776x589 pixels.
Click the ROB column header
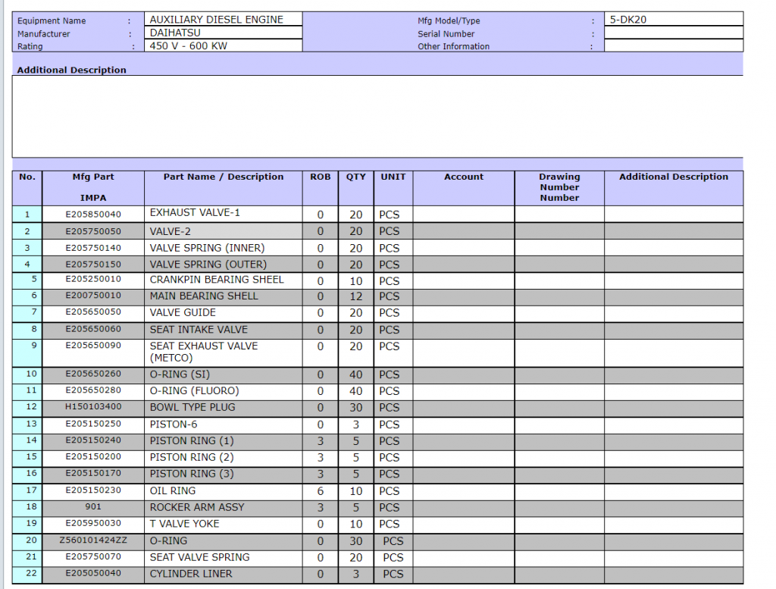[321, 177]
